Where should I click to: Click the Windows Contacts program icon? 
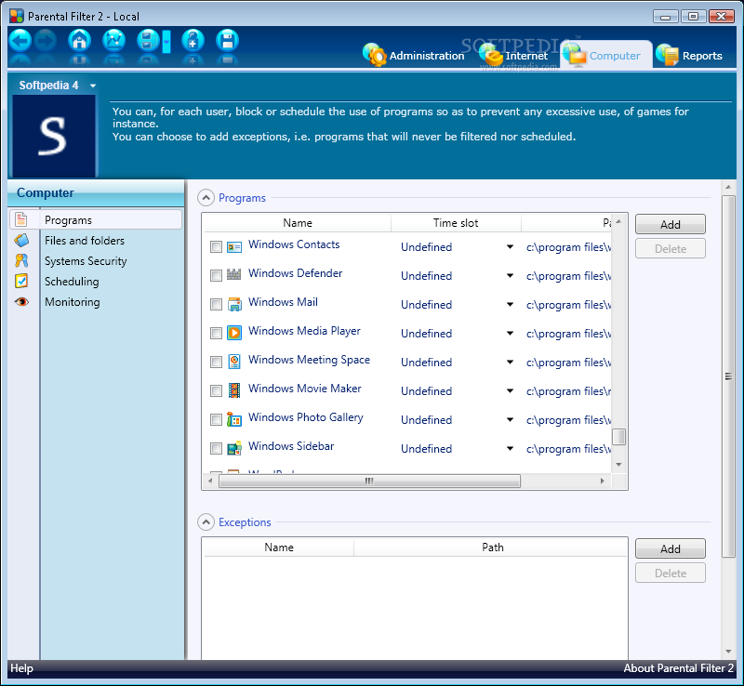point(234,246)
